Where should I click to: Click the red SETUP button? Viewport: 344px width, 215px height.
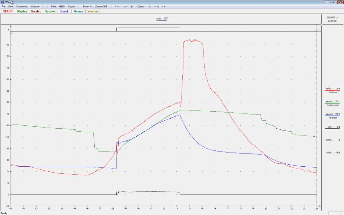(x=8, y=11)
